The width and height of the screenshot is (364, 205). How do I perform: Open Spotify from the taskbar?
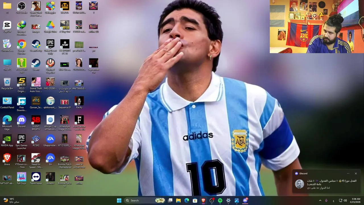click(220, 200)
